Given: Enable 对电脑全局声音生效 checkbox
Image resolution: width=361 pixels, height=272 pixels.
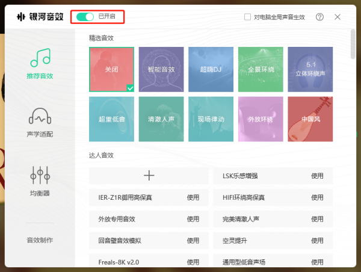Looking at the screenshot, I should click(247, 17).
